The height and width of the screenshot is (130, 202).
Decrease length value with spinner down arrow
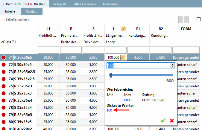172,67
